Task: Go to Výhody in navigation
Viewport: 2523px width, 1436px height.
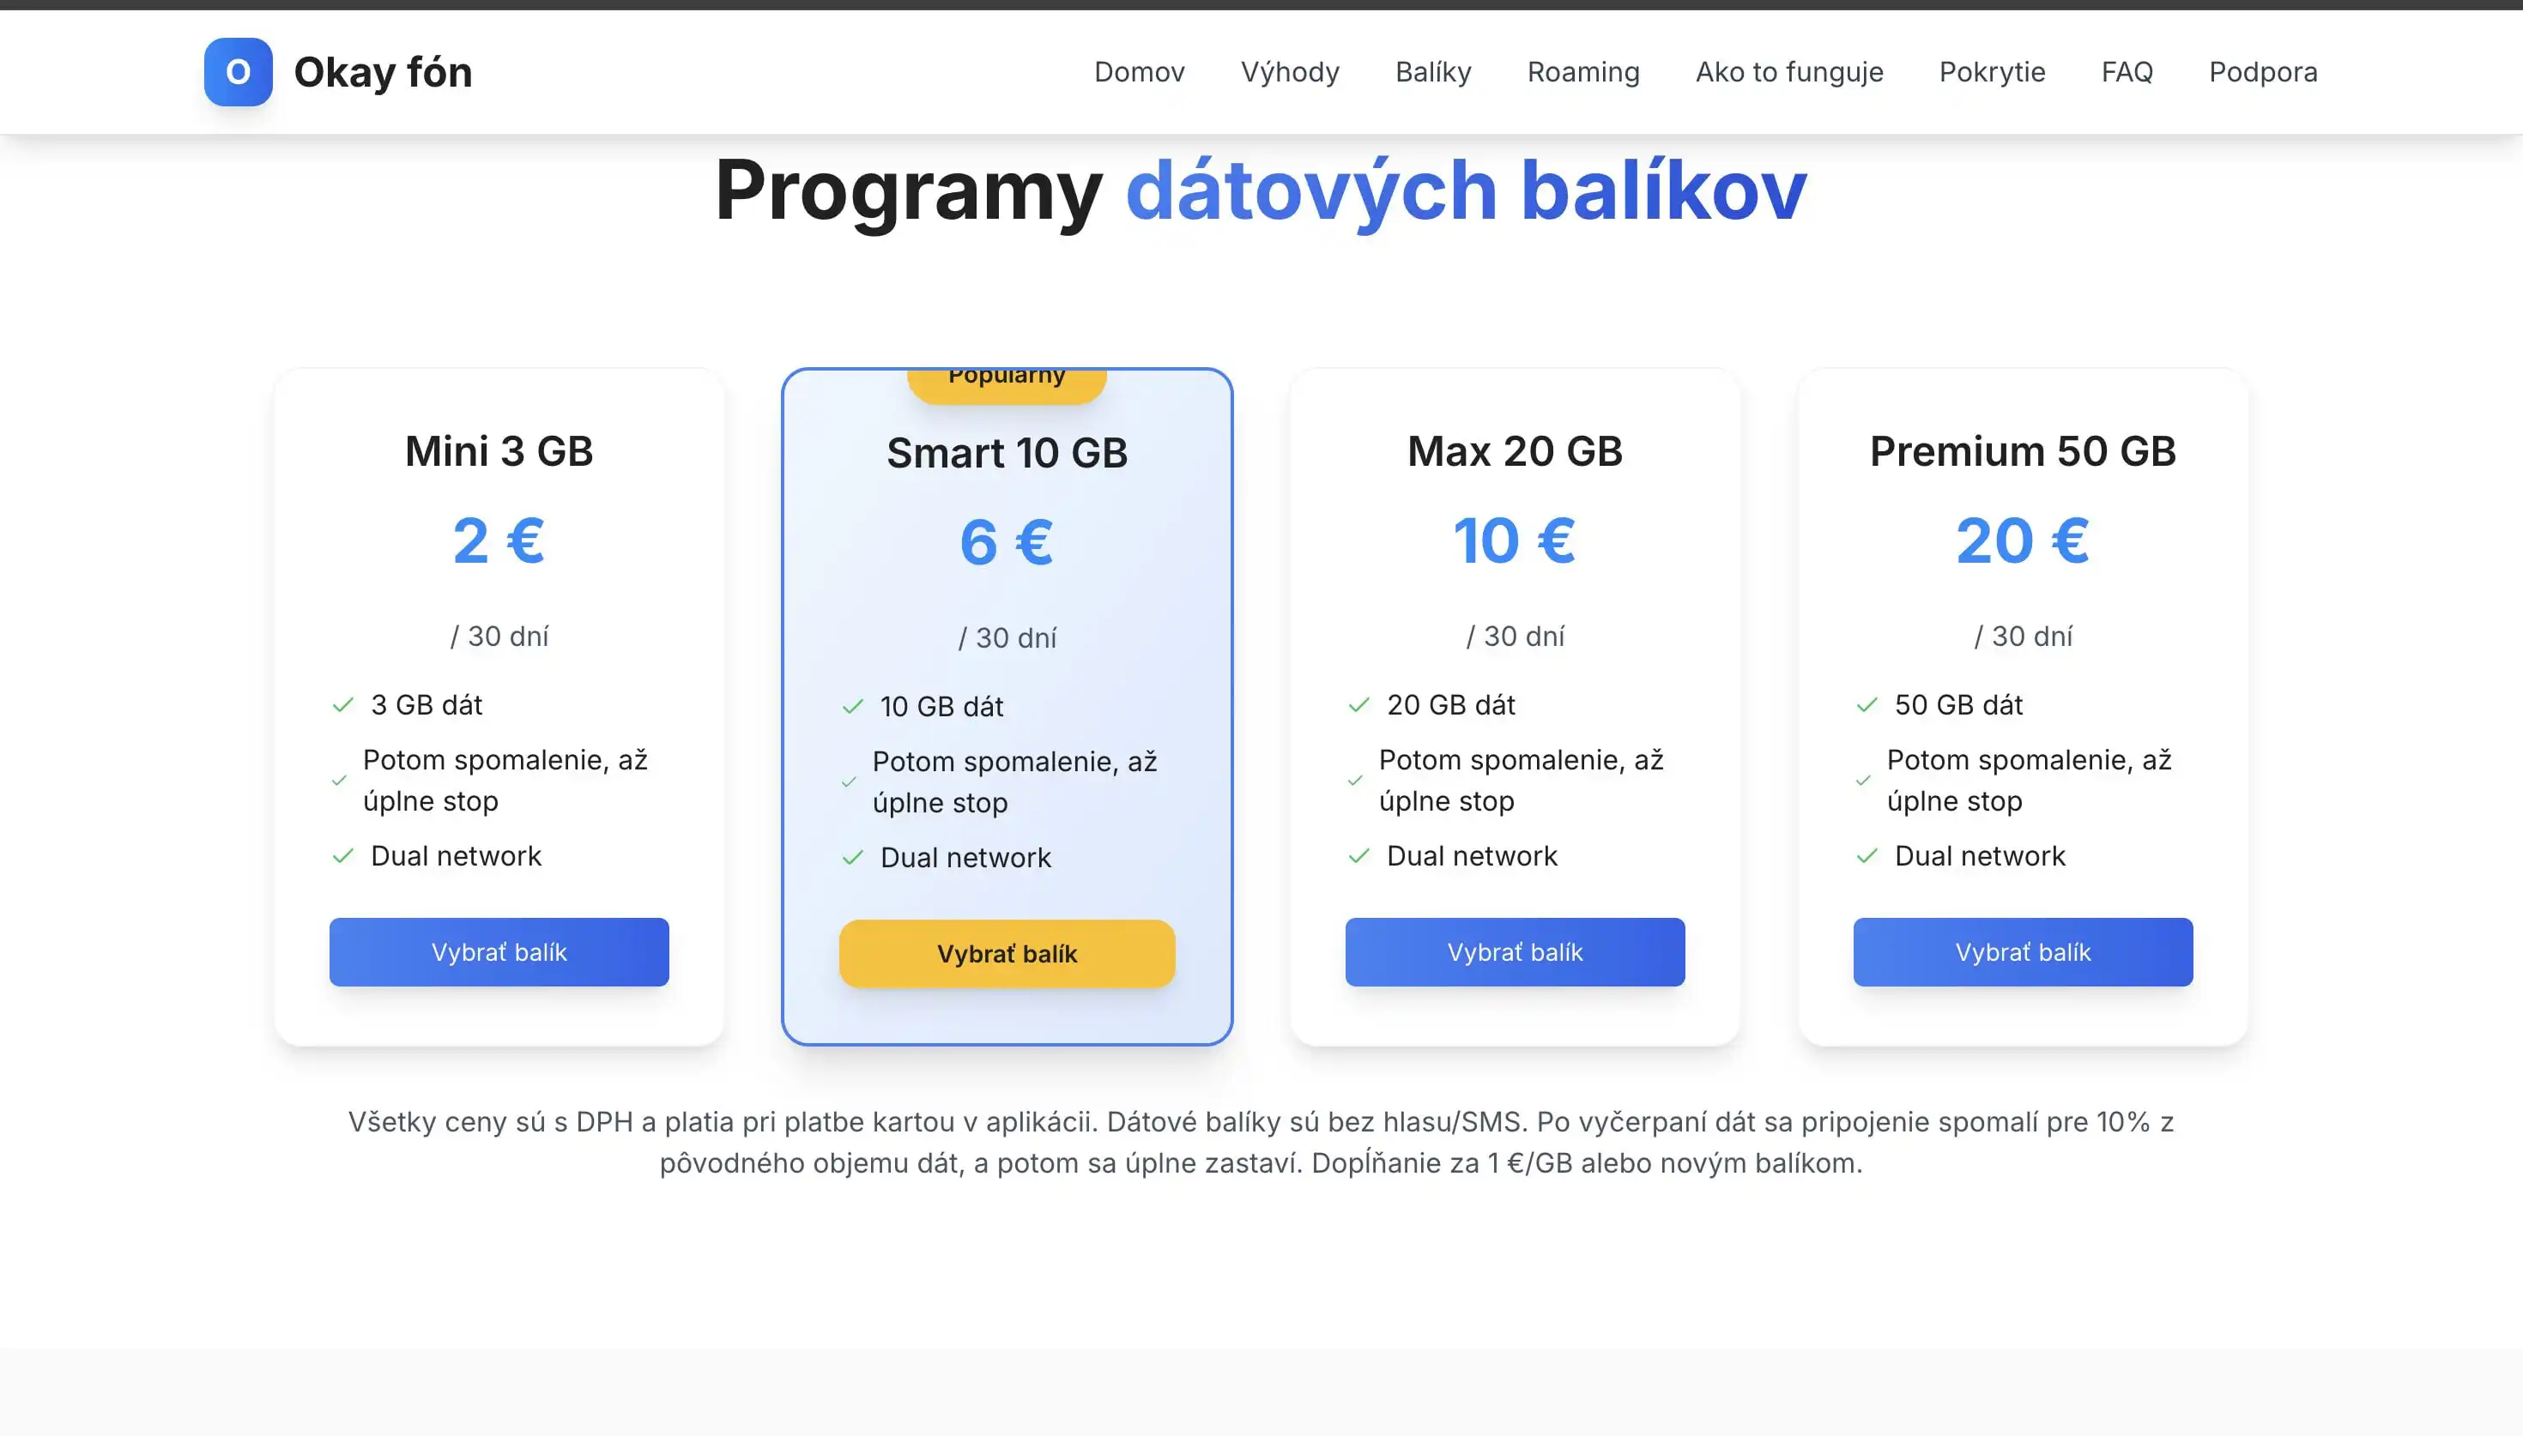Action: [1289, 72]
